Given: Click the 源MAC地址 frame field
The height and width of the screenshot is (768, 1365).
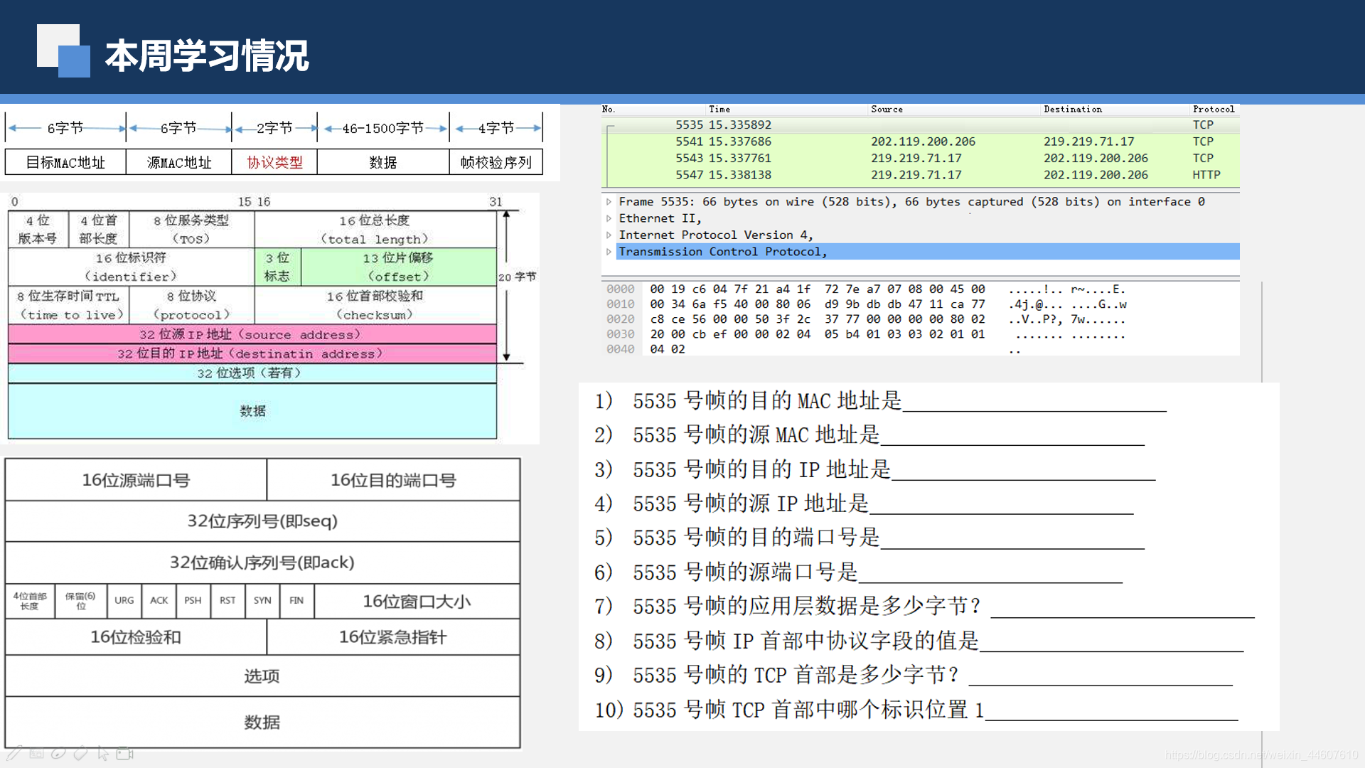Looking at the screenshot, I should tap(179, 162).
